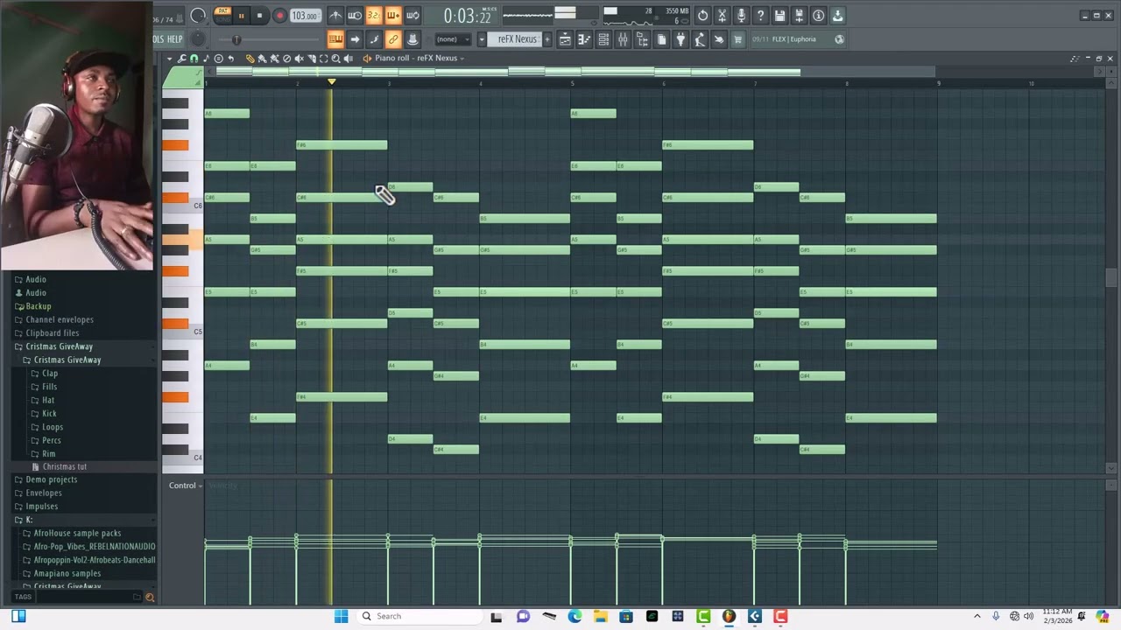Adjust the main pitch knob
This screenshot has width=1121, height=630.
(x=198, y=38)
